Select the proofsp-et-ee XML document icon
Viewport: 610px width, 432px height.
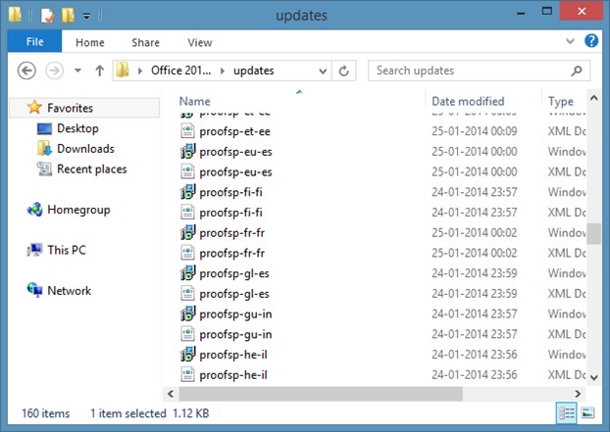[187, 131]
